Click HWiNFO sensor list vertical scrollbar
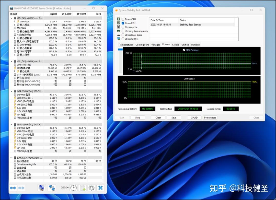The image size is (276, 200). (105, 74)
